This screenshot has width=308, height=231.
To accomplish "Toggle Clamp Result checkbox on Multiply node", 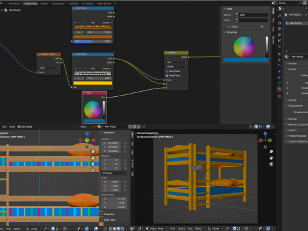I will [x=167, y=71].
